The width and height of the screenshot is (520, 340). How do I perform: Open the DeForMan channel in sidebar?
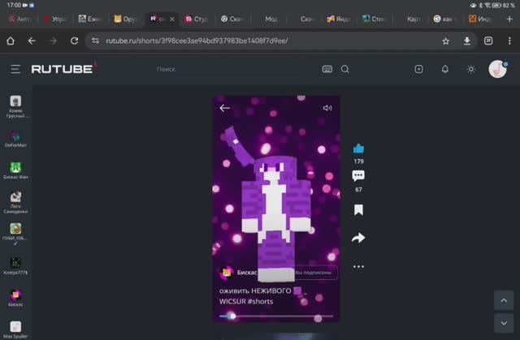(x=15, y=140)
